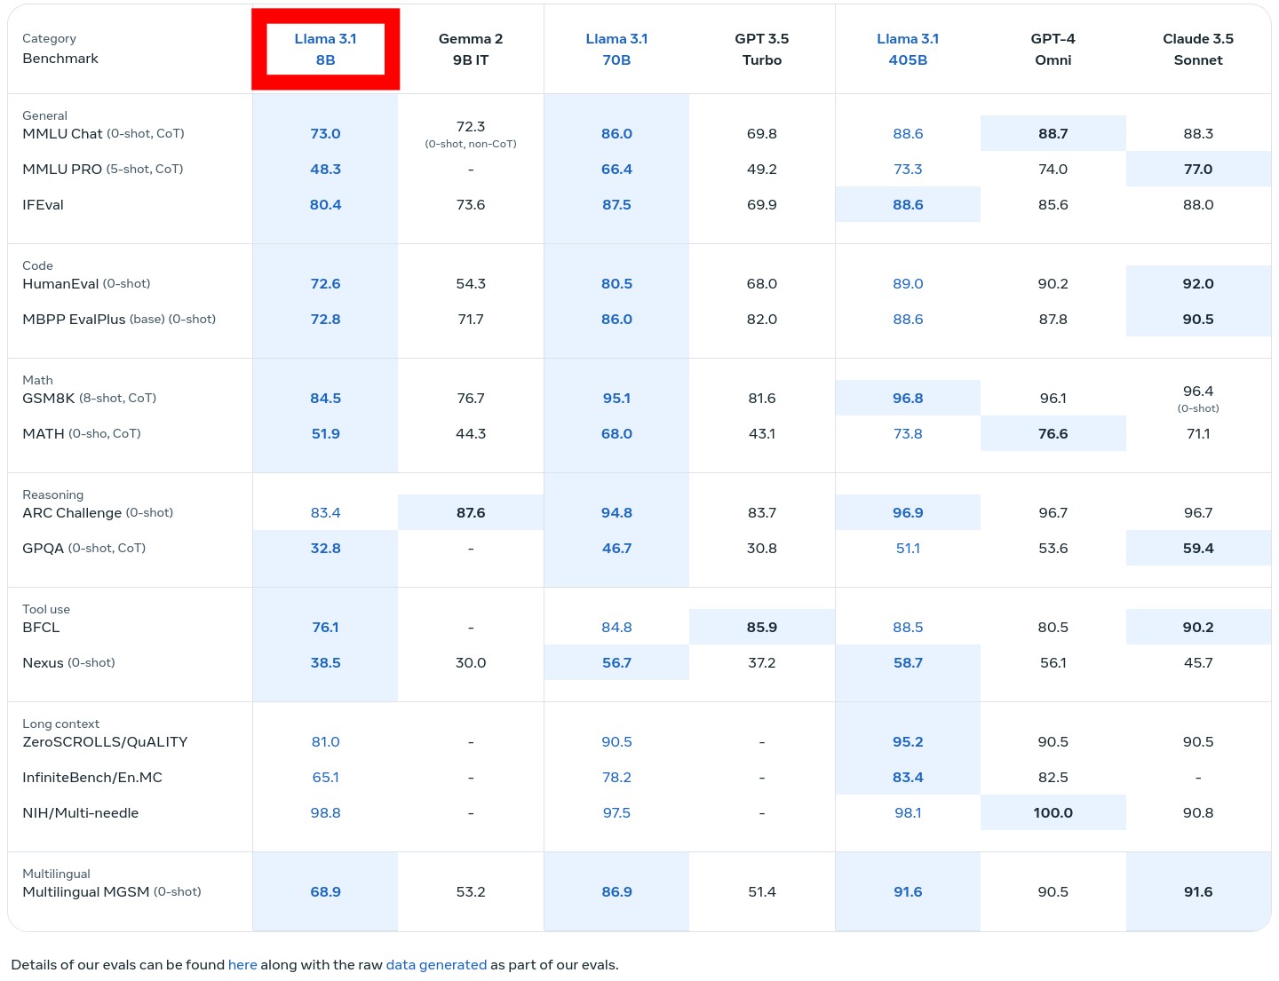The height and width of the screenshot is (981, 1279).
Task: Click Claude 3.5 Sonnet GSM8K score 96.4
Action: (x=1198, y=391)
